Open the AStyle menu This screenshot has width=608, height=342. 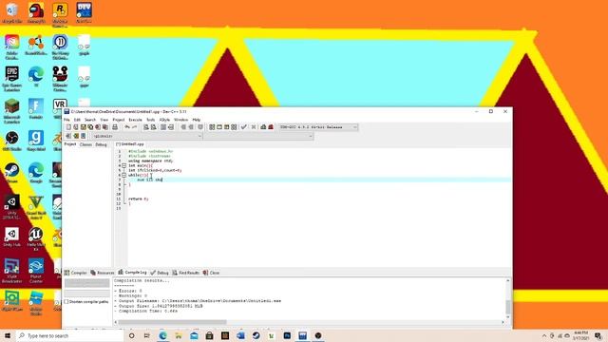pos(164,120)
